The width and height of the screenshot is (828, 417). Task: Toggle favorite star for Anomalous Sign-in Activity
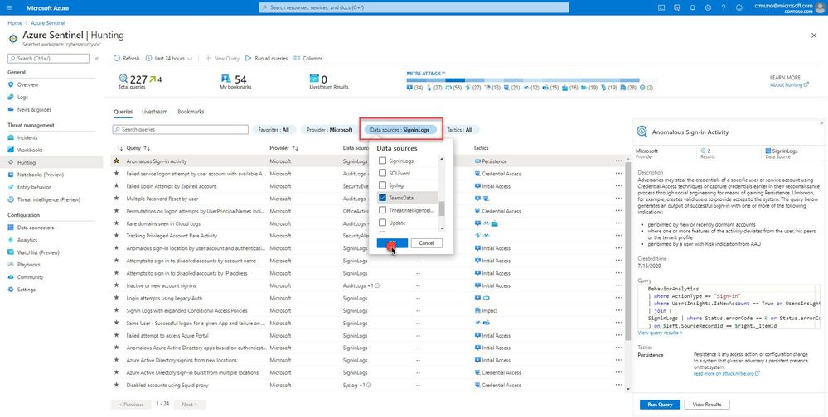click(x=116, y=161)
